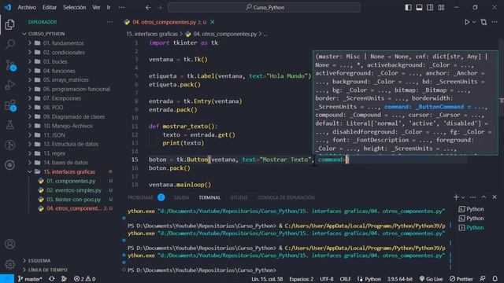Open the overflow menu ellipsis in menu bar
The width and height of the screenshot is (504, 283).
coord(121,7)
